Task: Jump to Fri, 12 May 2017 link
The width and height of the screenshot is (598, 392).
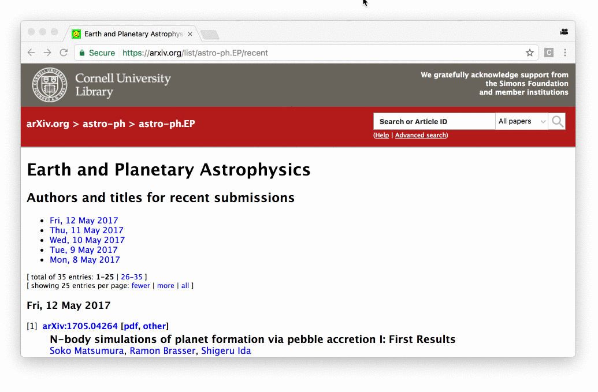Action: [84, 221]
